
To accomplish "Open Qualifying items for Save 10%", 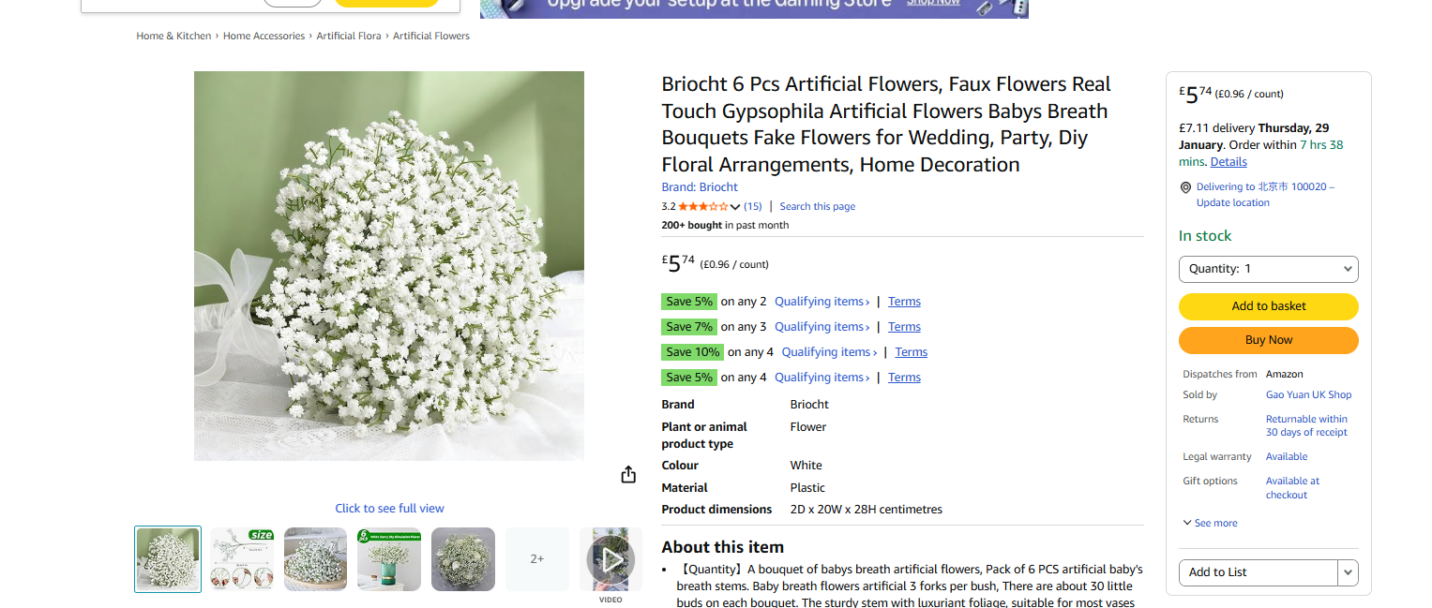I will click(829, 352).
